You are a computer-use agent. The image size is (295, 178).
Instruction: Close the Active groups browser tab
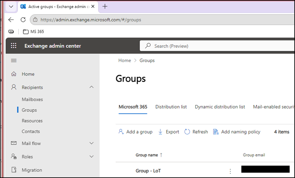click(x=93, y=7)
